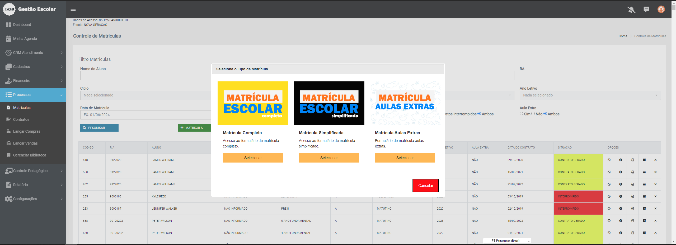The width and height of the screenshot is (676, 245).
Task: Click the RA input field
Action: pyautogui.click(x=590, y=76)
